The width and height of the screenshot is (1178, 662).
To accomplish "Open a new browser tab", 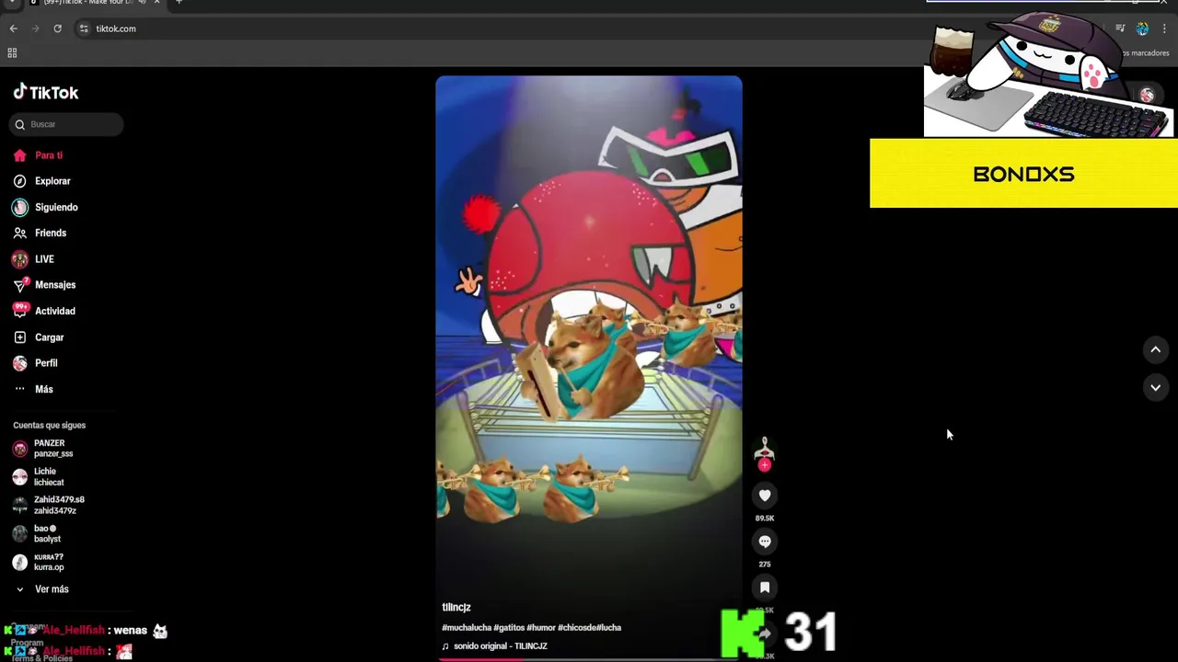I will (x=179, y=2).
